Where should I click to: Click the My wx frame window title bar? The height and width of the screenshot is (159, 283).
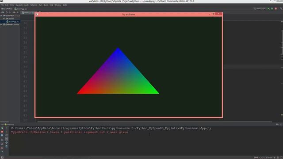click(x=129, y=14)
